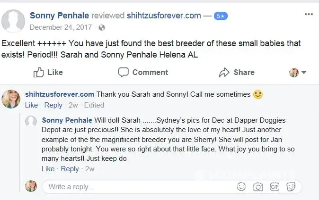Reply to the shihtzusforever.com comment
Viewport: 319px width, 200px height.
coord(53,105)
